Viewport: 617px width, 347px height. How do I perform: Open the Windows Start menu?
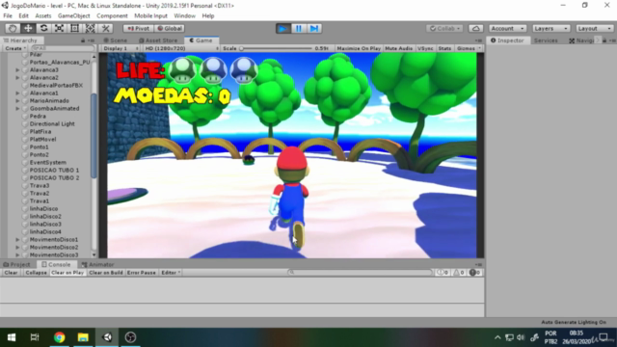[12, 337]
